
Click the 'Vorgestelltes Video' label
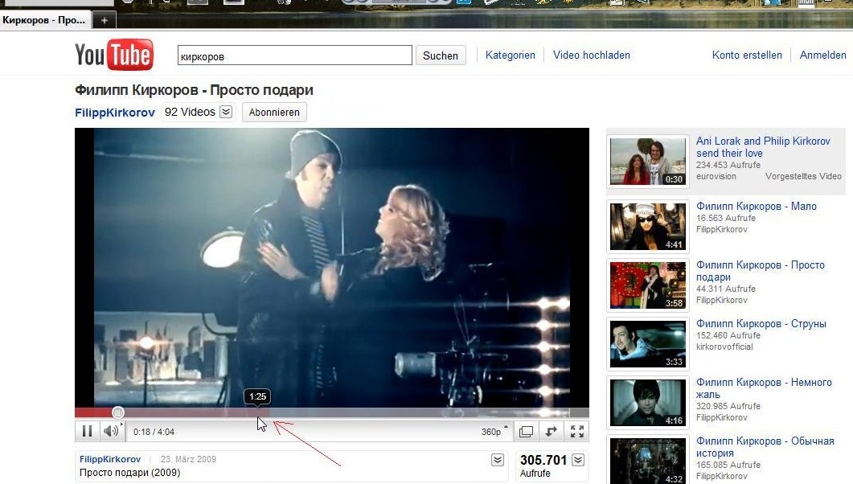(803, 176)
